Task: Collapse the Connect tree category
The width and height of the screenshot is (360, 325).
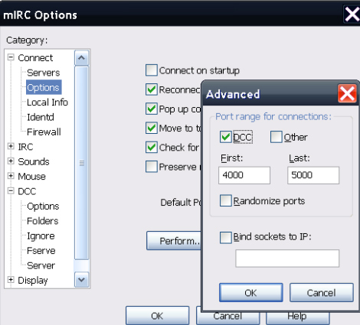Action: [x=11, y=57]
